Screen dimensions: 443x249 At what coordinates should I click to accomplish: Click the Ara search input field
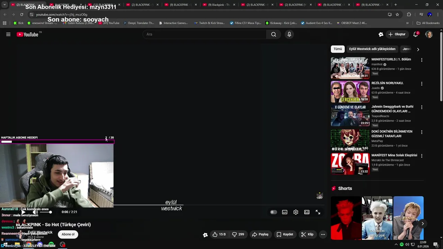click(x=205, y=34)
